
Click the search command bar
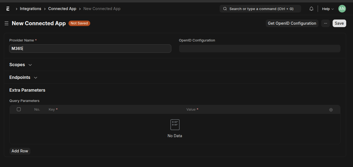(261, 9)
